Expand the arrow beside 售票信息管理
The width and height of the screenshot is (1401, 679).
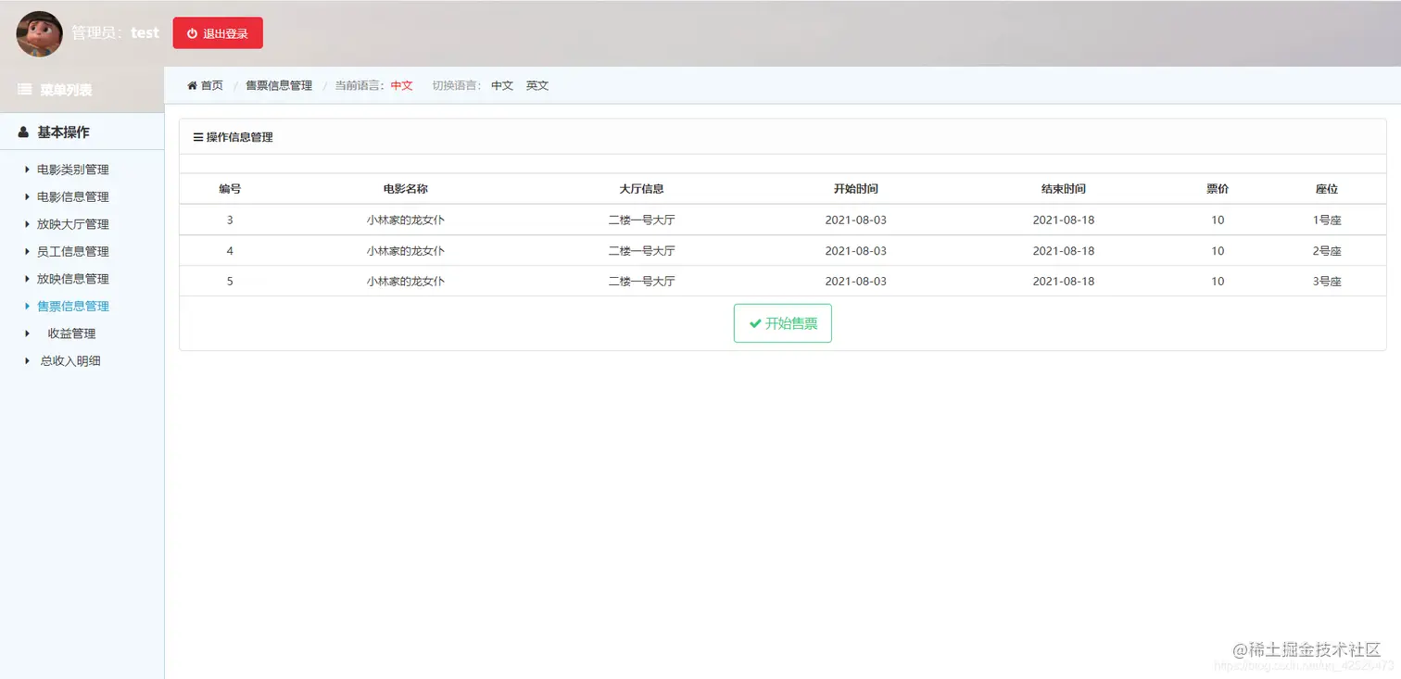(x=27, y=306)
